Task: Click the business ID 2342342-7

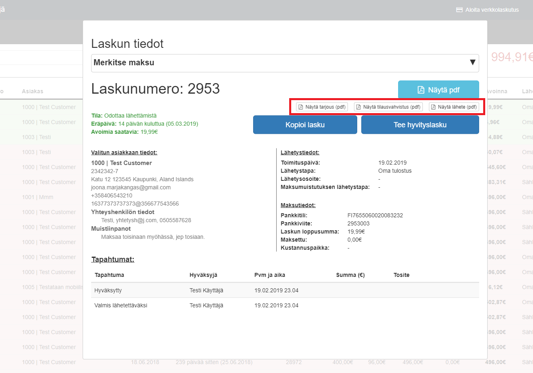Action: point(104,171)
